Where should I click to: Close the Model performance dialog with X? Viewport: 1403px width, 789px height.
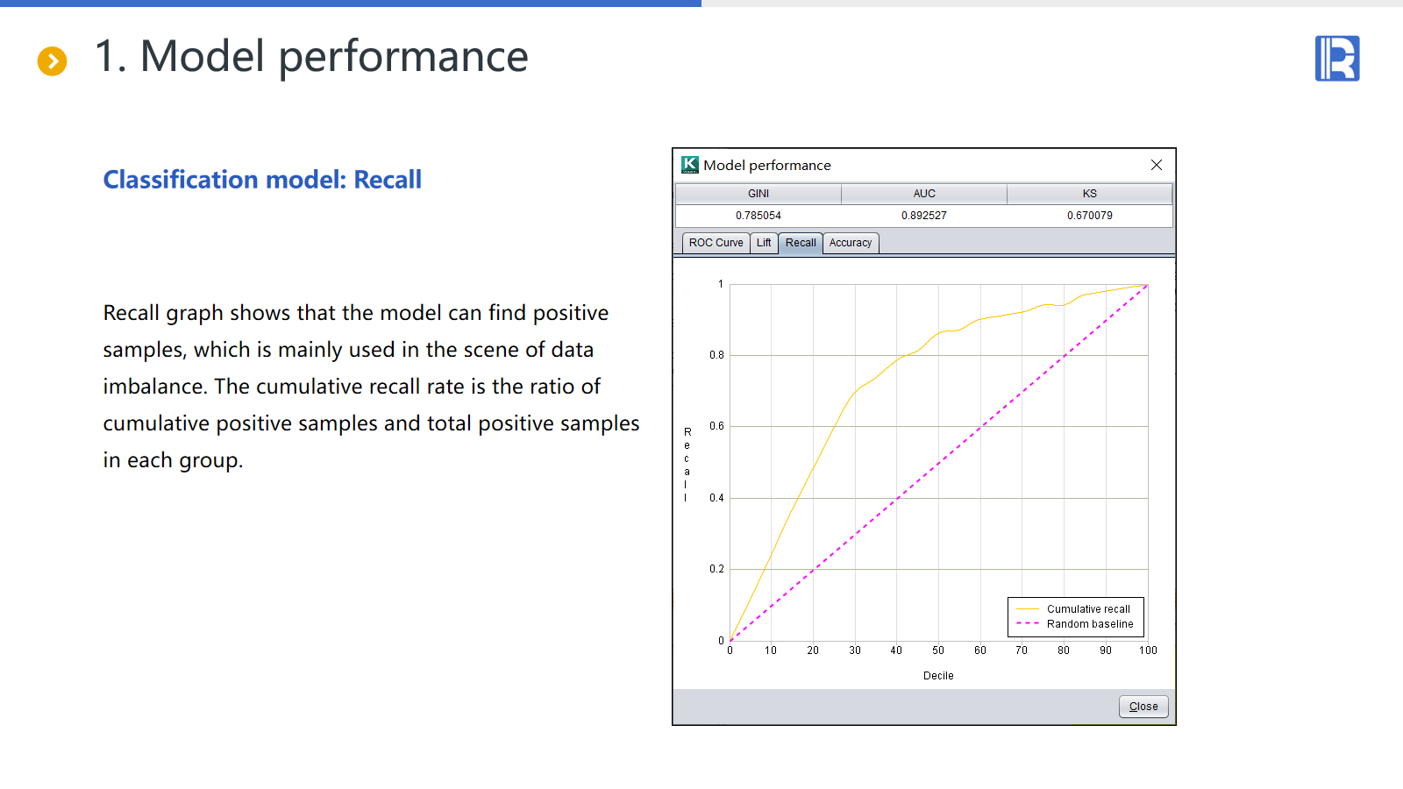(x=1156, y=165)
